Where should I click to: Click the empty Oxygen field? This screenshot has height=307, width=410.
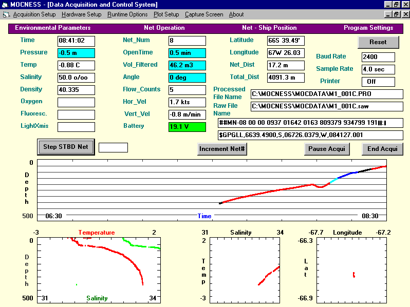click(76, 102)
